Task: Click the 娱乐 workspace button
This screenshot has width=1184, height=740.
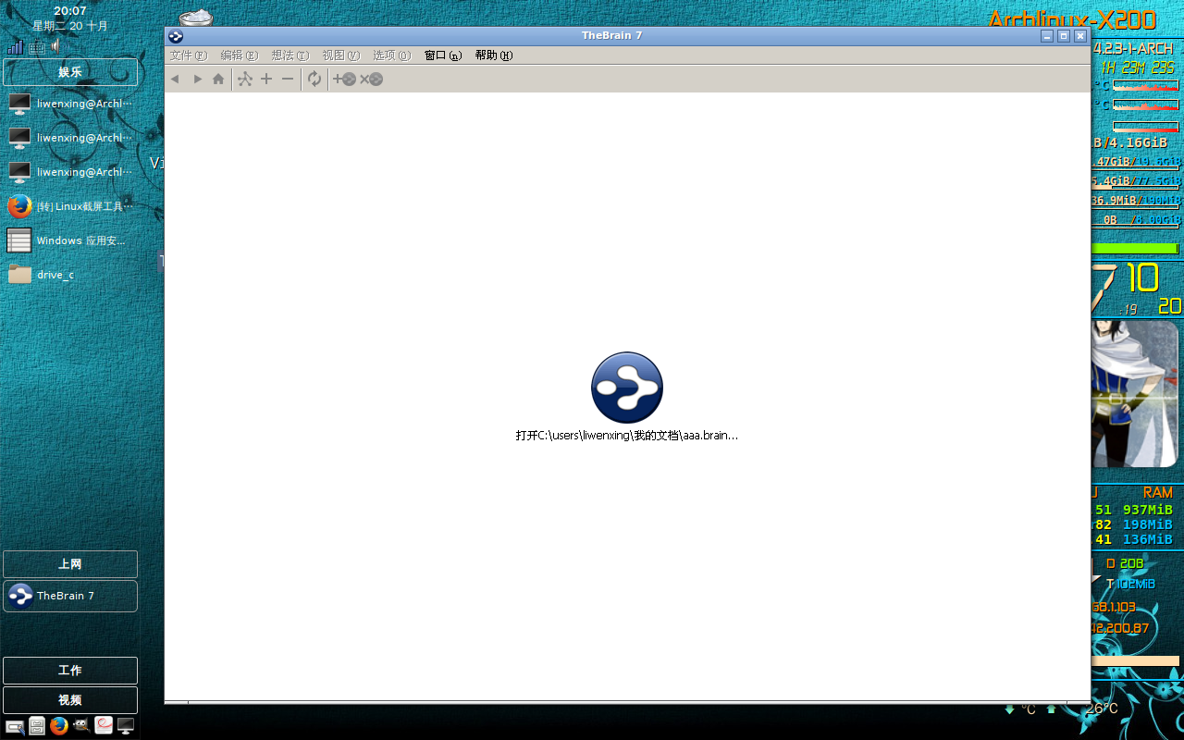Action: point(70,72)
